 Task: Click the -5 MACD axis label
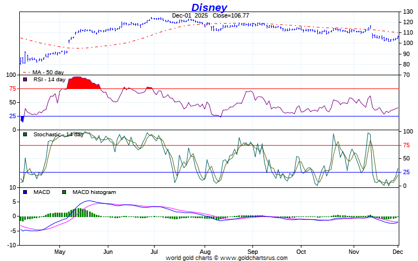[12, 231]
